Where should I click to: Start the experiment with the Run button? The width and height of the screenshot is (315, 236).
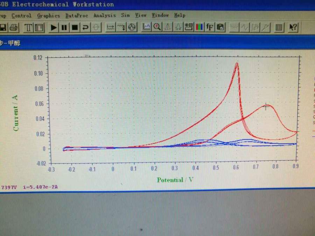pos(54,28)
